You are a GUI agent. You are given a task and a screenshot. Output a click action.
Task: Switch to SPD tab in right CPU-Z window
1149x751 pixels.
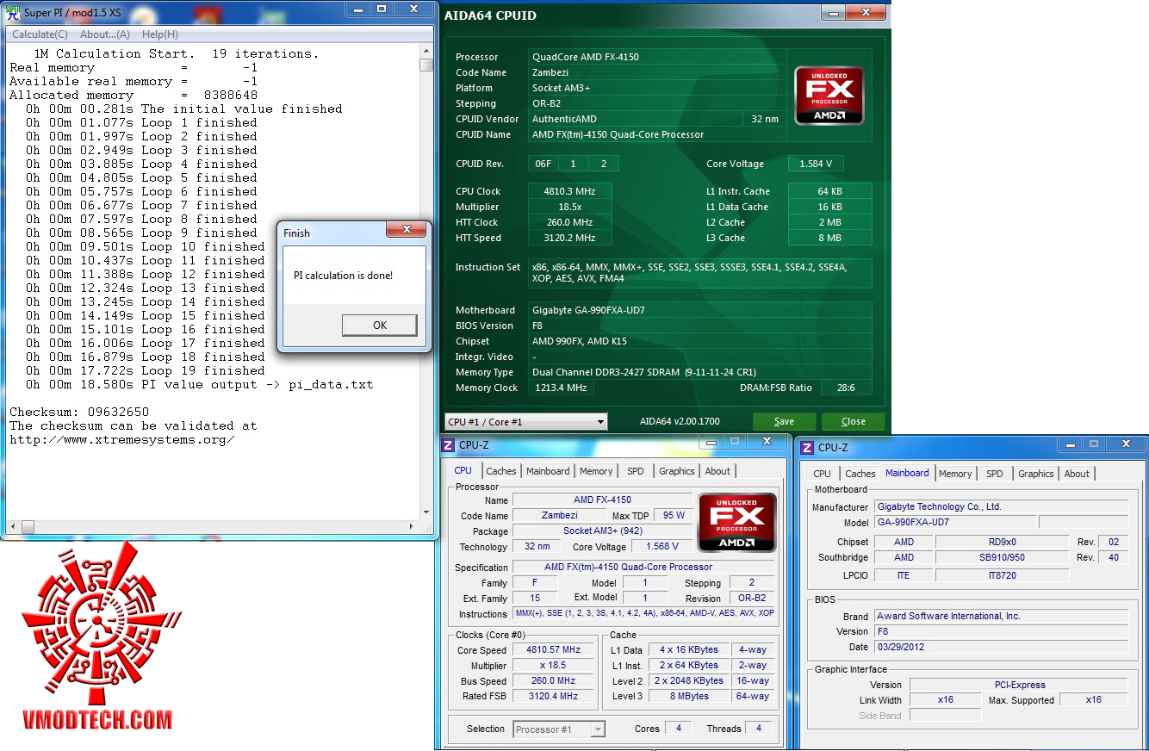(995, 474)
